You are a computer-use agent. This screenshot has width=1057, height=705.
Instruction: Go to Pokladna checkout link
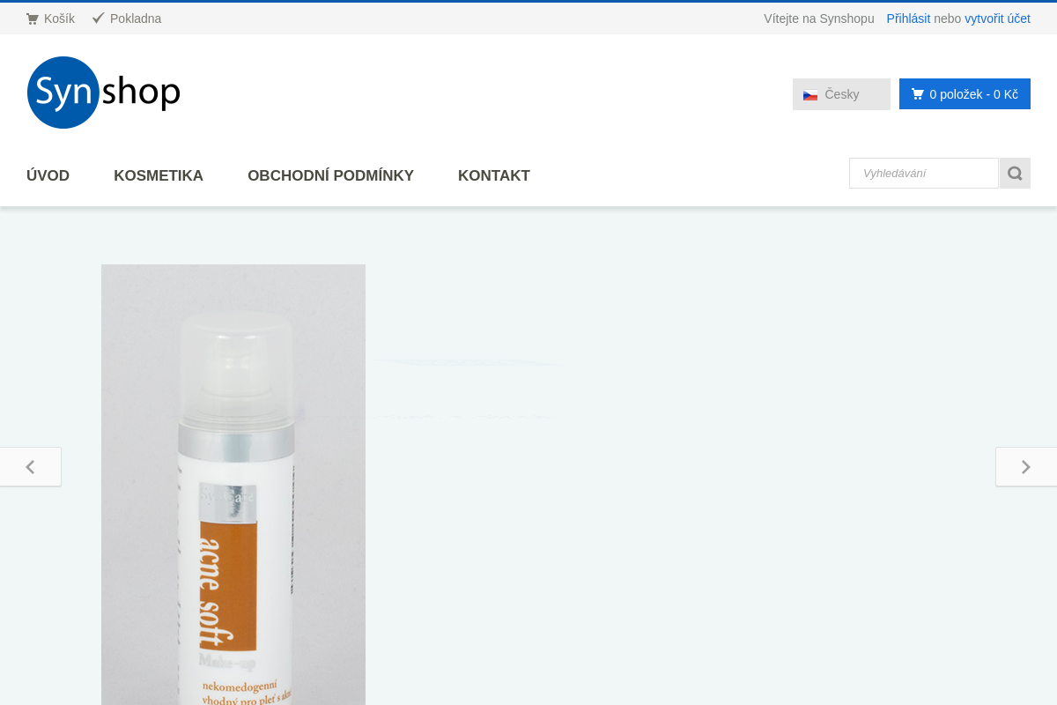[x=136, y=19]
